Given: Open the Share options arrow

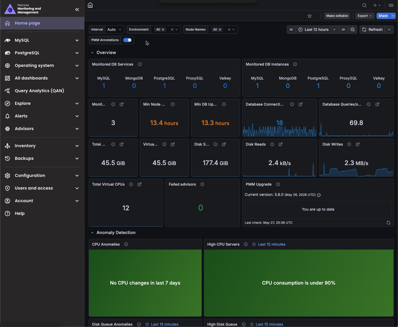Looking at the screenshot, I should coord(393,16).
